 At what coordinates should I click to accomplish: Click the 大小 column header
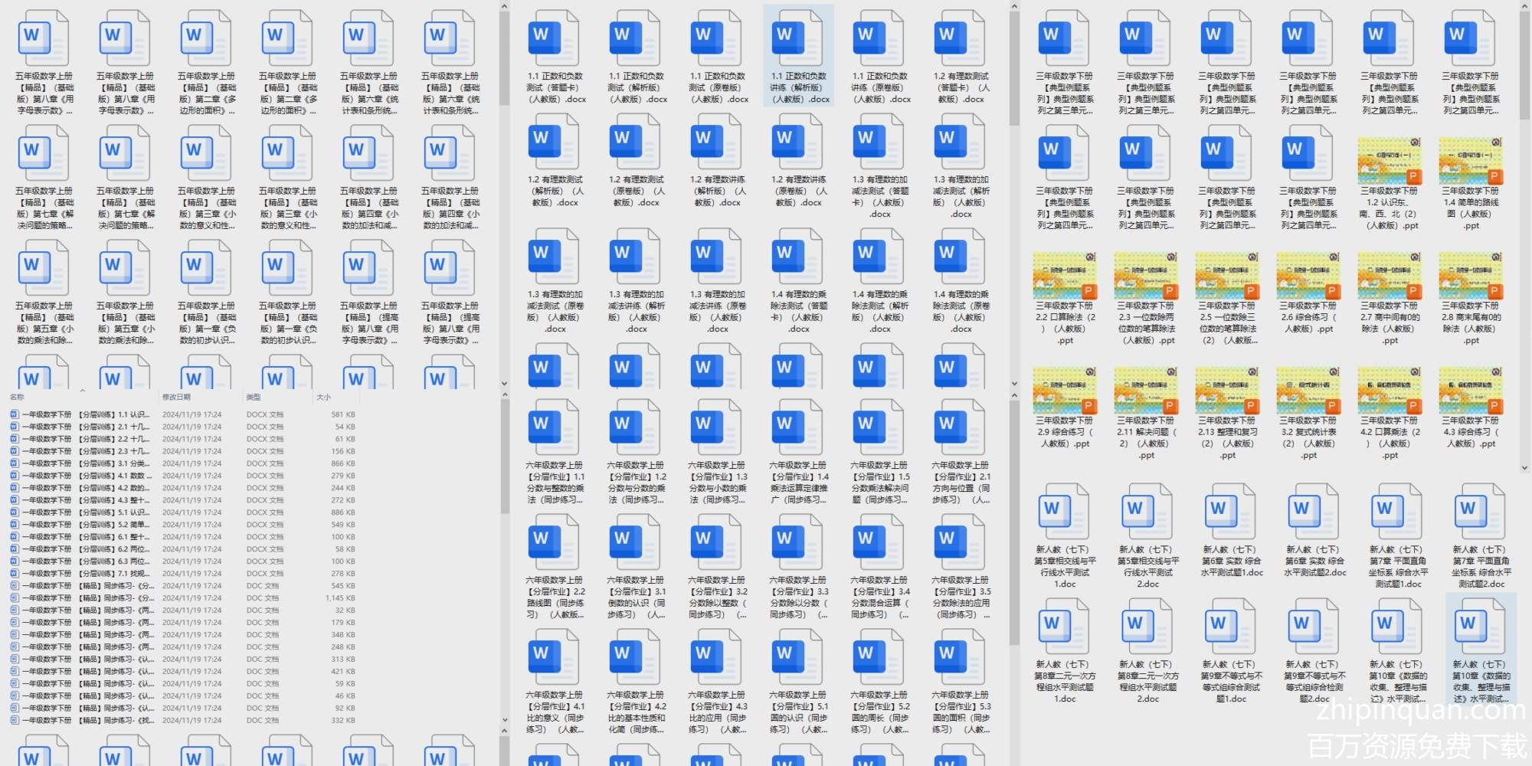tap(324, 397)
